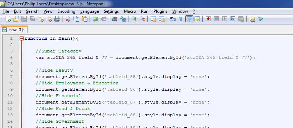Screen dimensions: 293x128
Task: Click the Save floppy disk icon
Action: point(24,19)
